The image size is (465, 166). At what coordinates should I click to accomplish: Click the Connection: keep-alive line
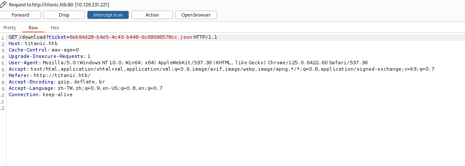pyautogui.click(x=41, y=94)
